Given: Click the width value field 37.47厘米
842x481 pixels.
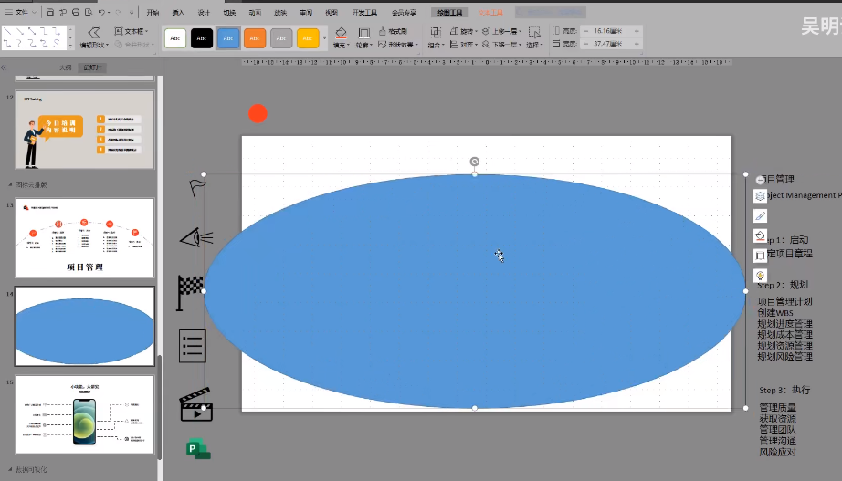Looking at the screenshot, I should click(x=611, y=44).
